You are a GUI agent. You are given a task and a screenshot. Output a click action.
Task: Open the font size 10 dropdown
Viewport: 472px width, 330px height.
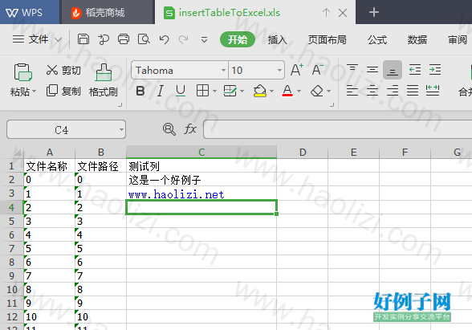pyautogui.click(x=279, y=70)
